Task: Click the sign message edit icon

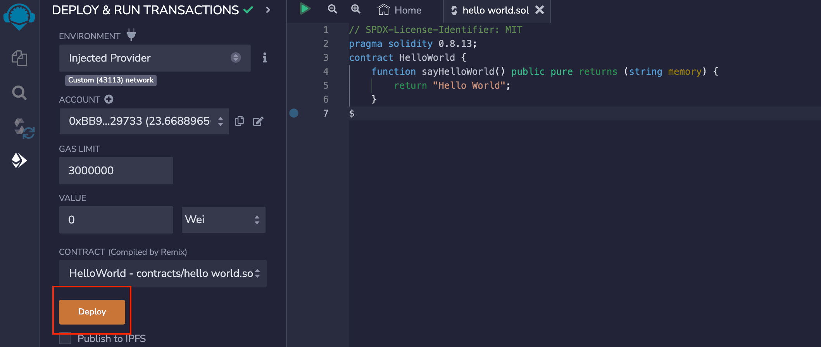Action: tap(258, 122)
